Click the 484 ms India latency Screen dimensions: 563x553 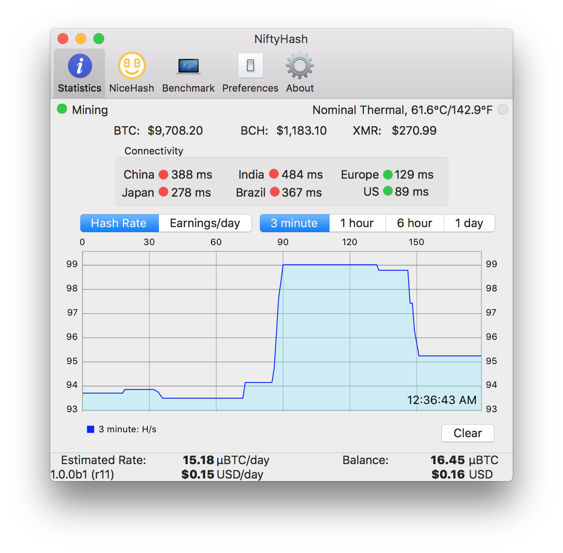tap(302, 175)
